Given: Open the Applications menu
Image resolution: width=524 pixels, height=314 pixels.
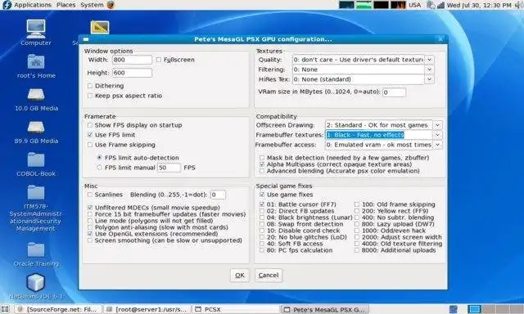Looking at the screenshot, I should click(x=33, y=5).
